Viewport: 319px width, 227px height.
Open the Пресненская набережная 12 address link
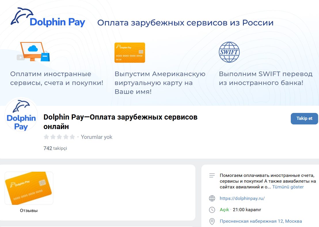[x=261, y=221]
